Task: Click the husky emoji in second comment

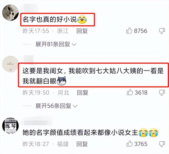Action: tap(61, 81)
